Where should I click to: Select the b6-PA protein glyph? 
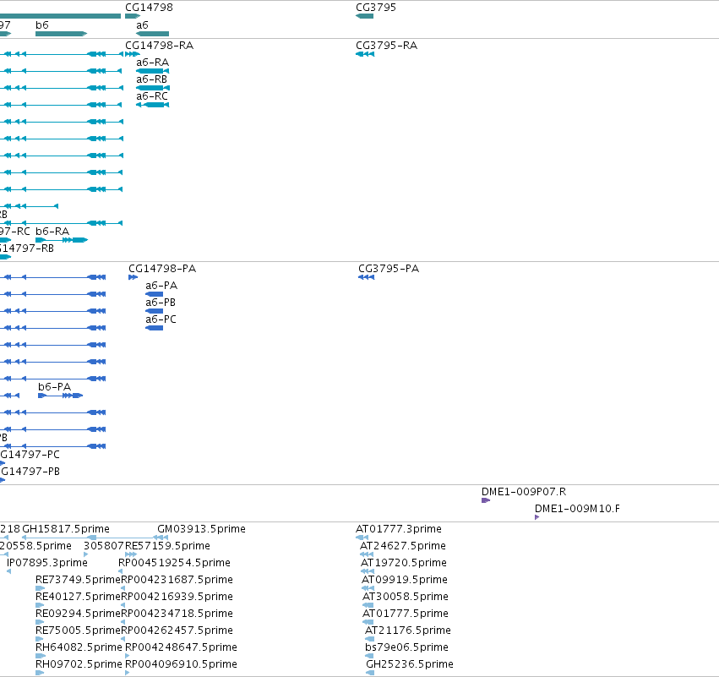pyautogui.click(x=61, y=396)
